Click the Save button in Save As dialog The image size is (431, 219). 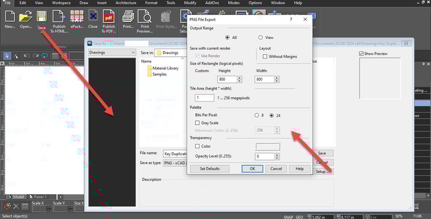[322, 153]
